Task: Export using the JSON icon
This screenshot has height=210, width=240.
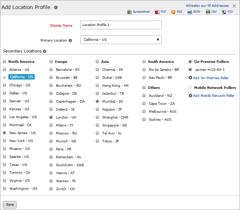Action: tap(190, 12)
